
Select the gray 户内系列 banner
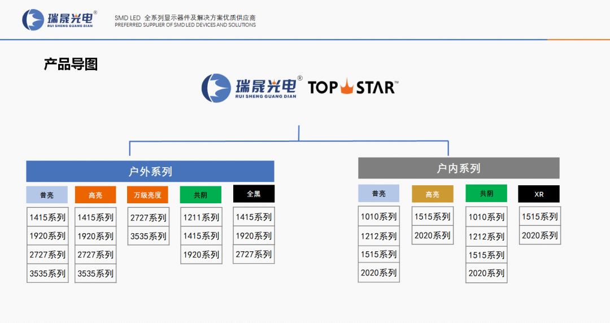(x=459, y=168)
